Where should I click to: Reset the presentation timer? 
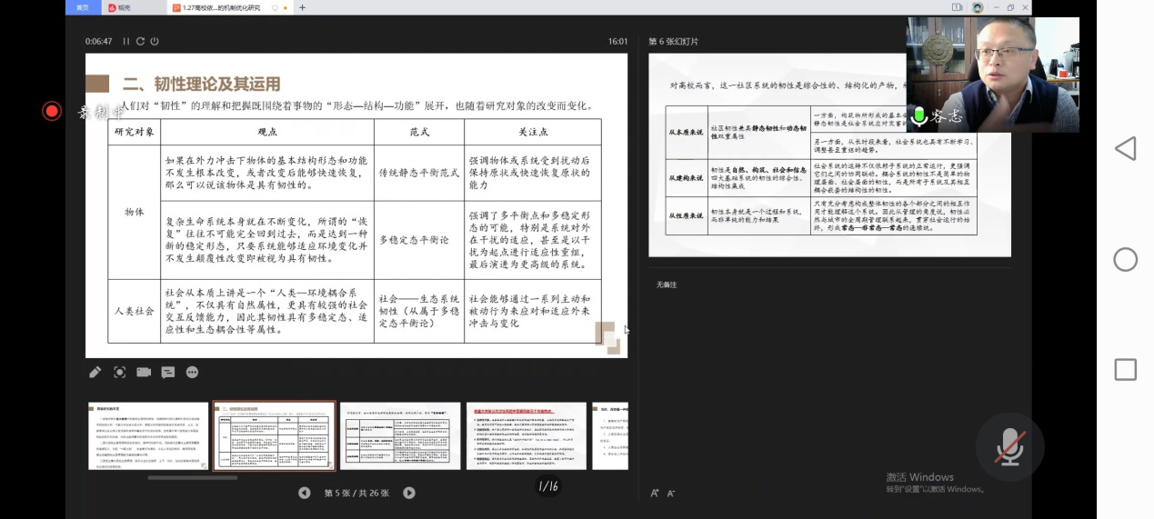[x=140, y=41]
